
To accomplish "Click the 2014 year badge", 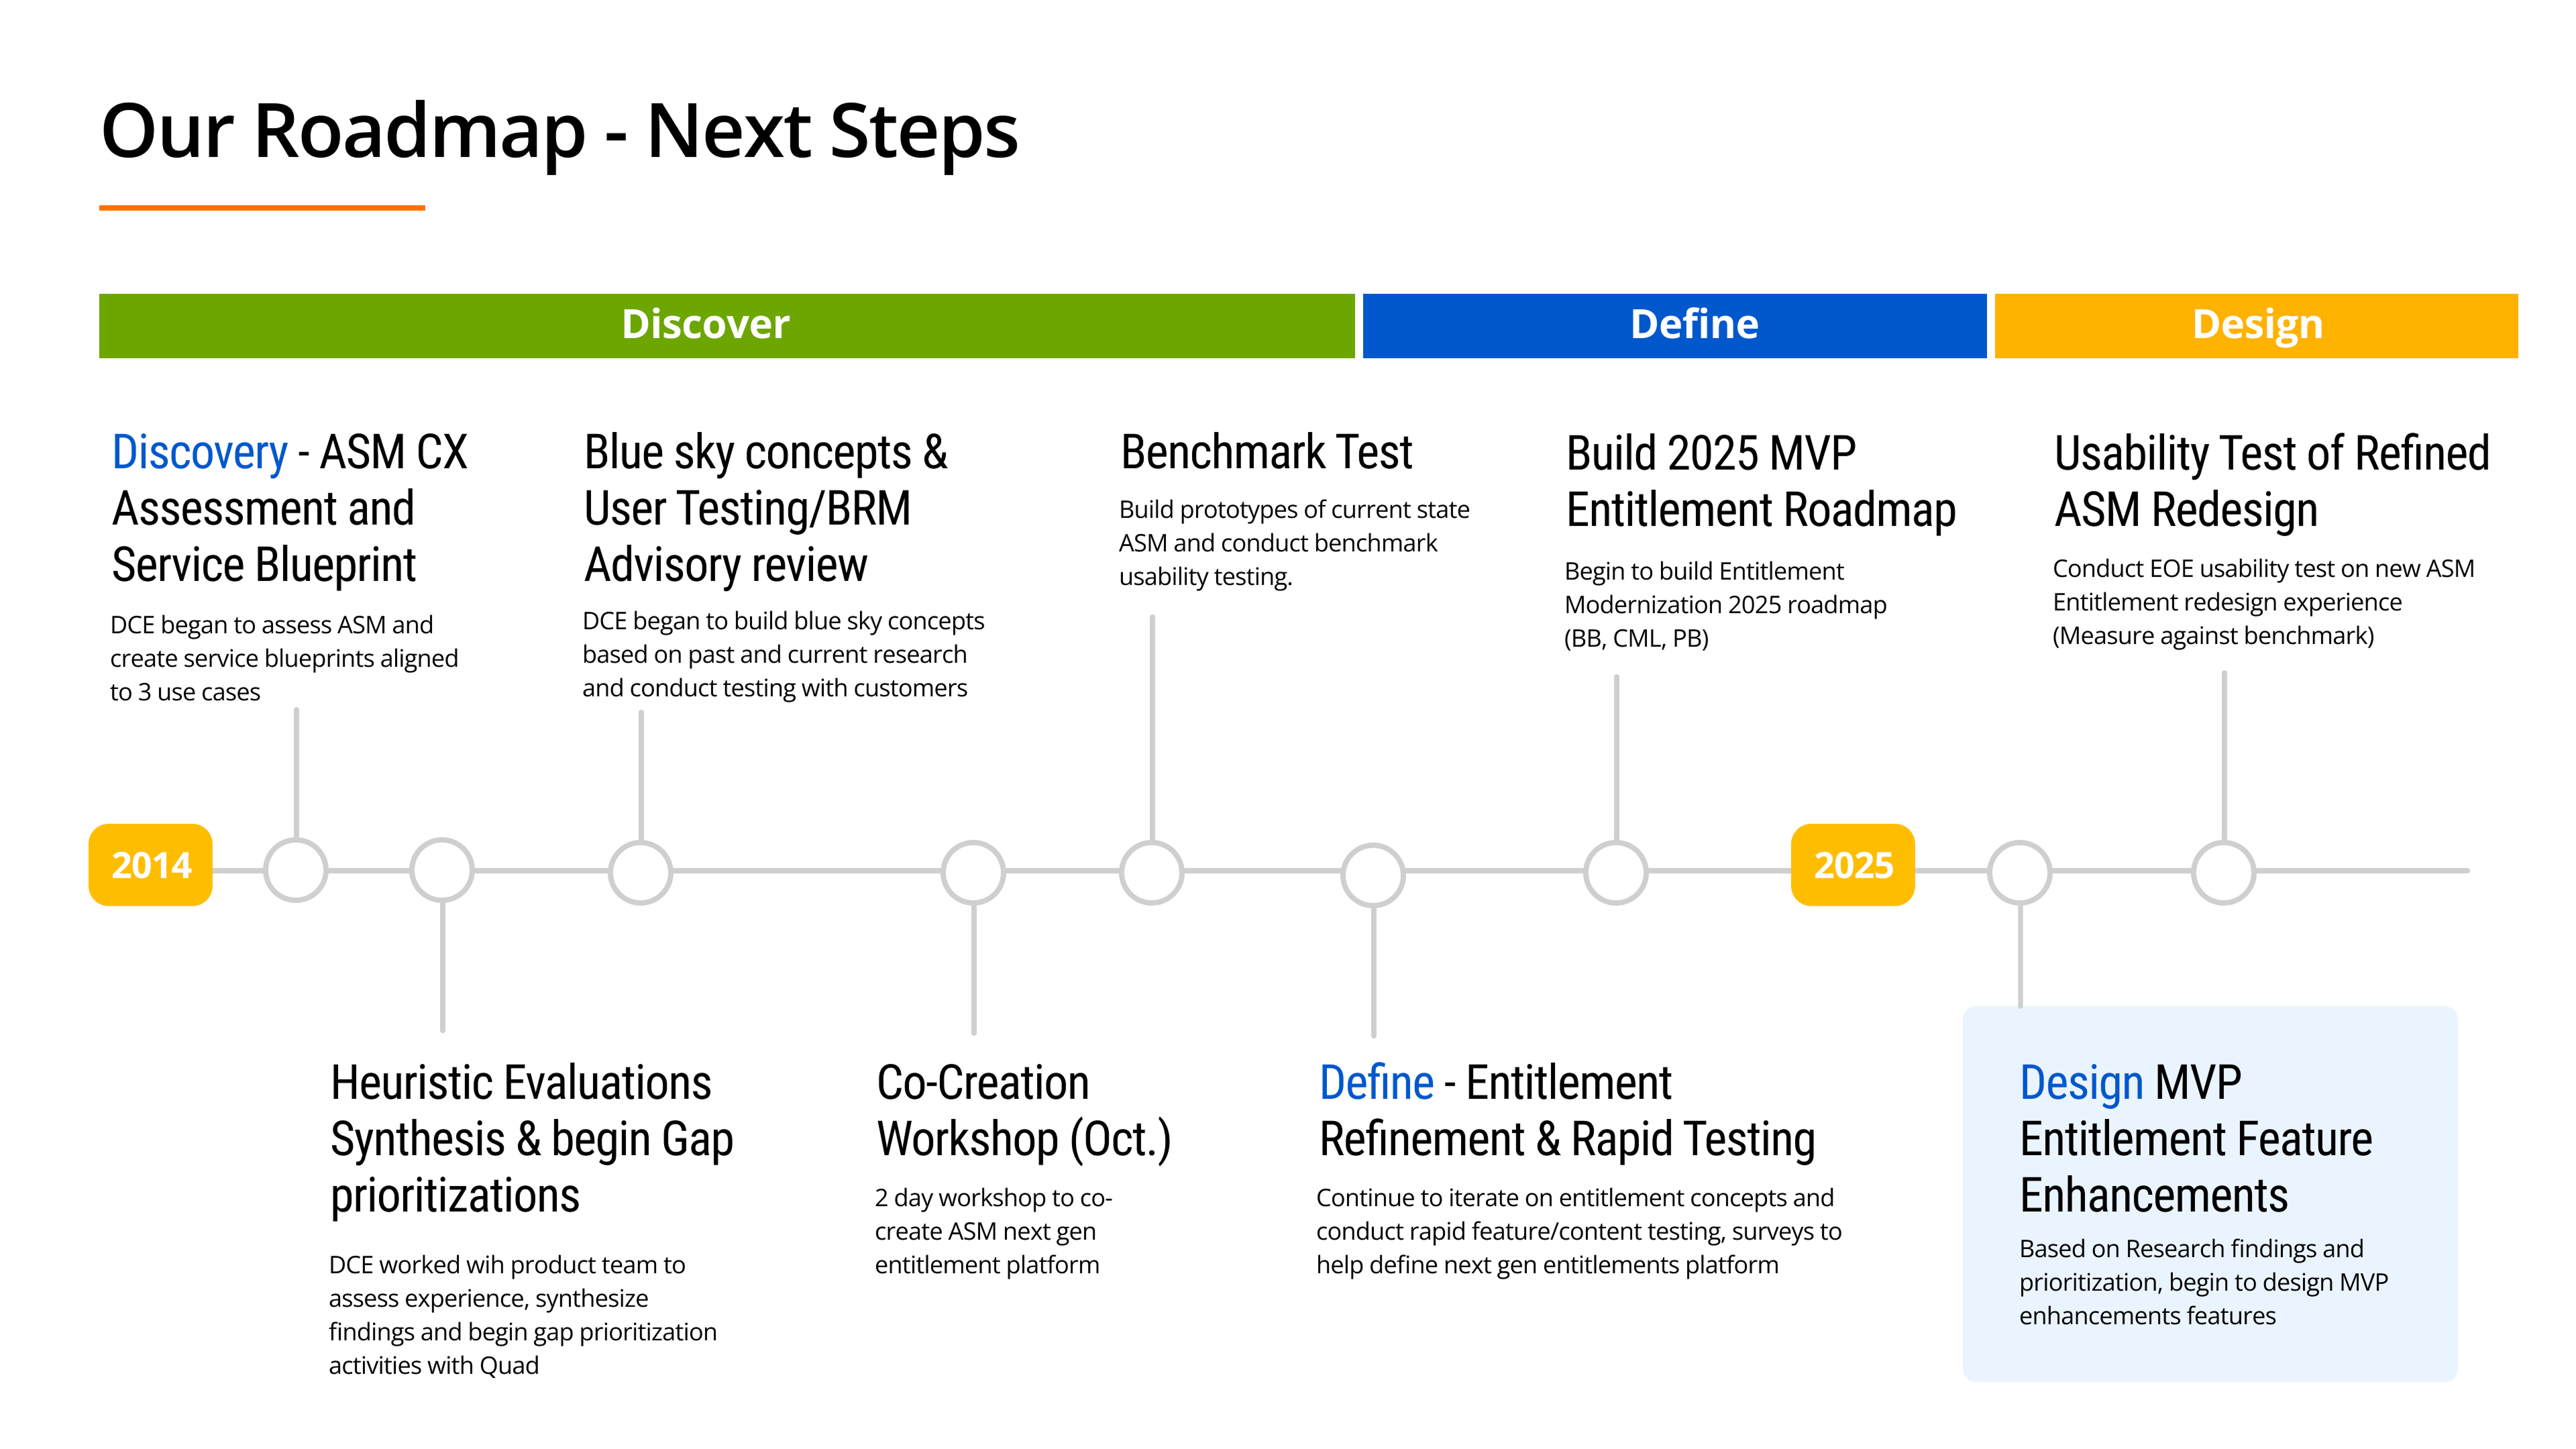I will (x=150, y=866).
